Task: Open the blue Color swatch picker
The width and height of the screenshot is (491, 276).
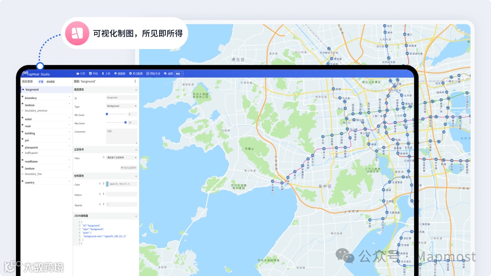Action: point(107,184)
